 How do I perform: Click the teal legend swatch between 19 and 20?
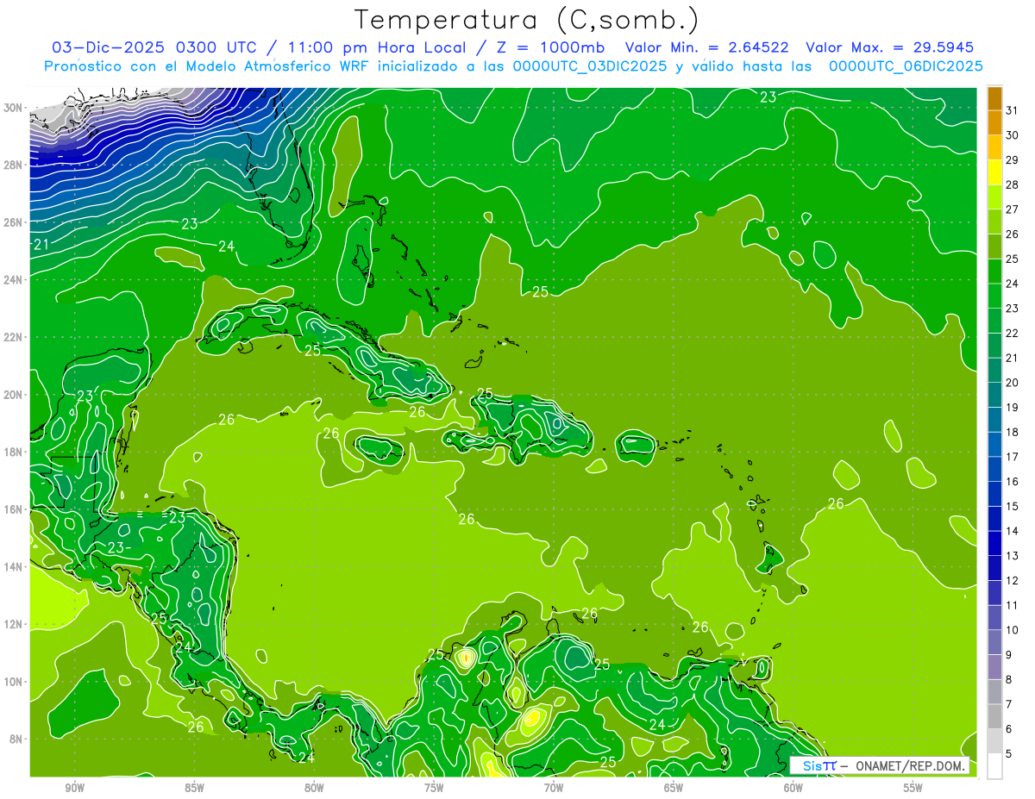(994, 395)
